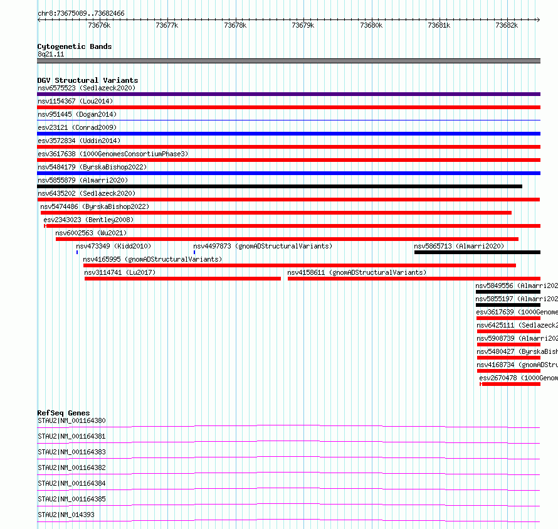Click the Cytogenetic Bands track title
This screenshot has width=558, height=529.
pyautogui.click(x=75, y=46)
